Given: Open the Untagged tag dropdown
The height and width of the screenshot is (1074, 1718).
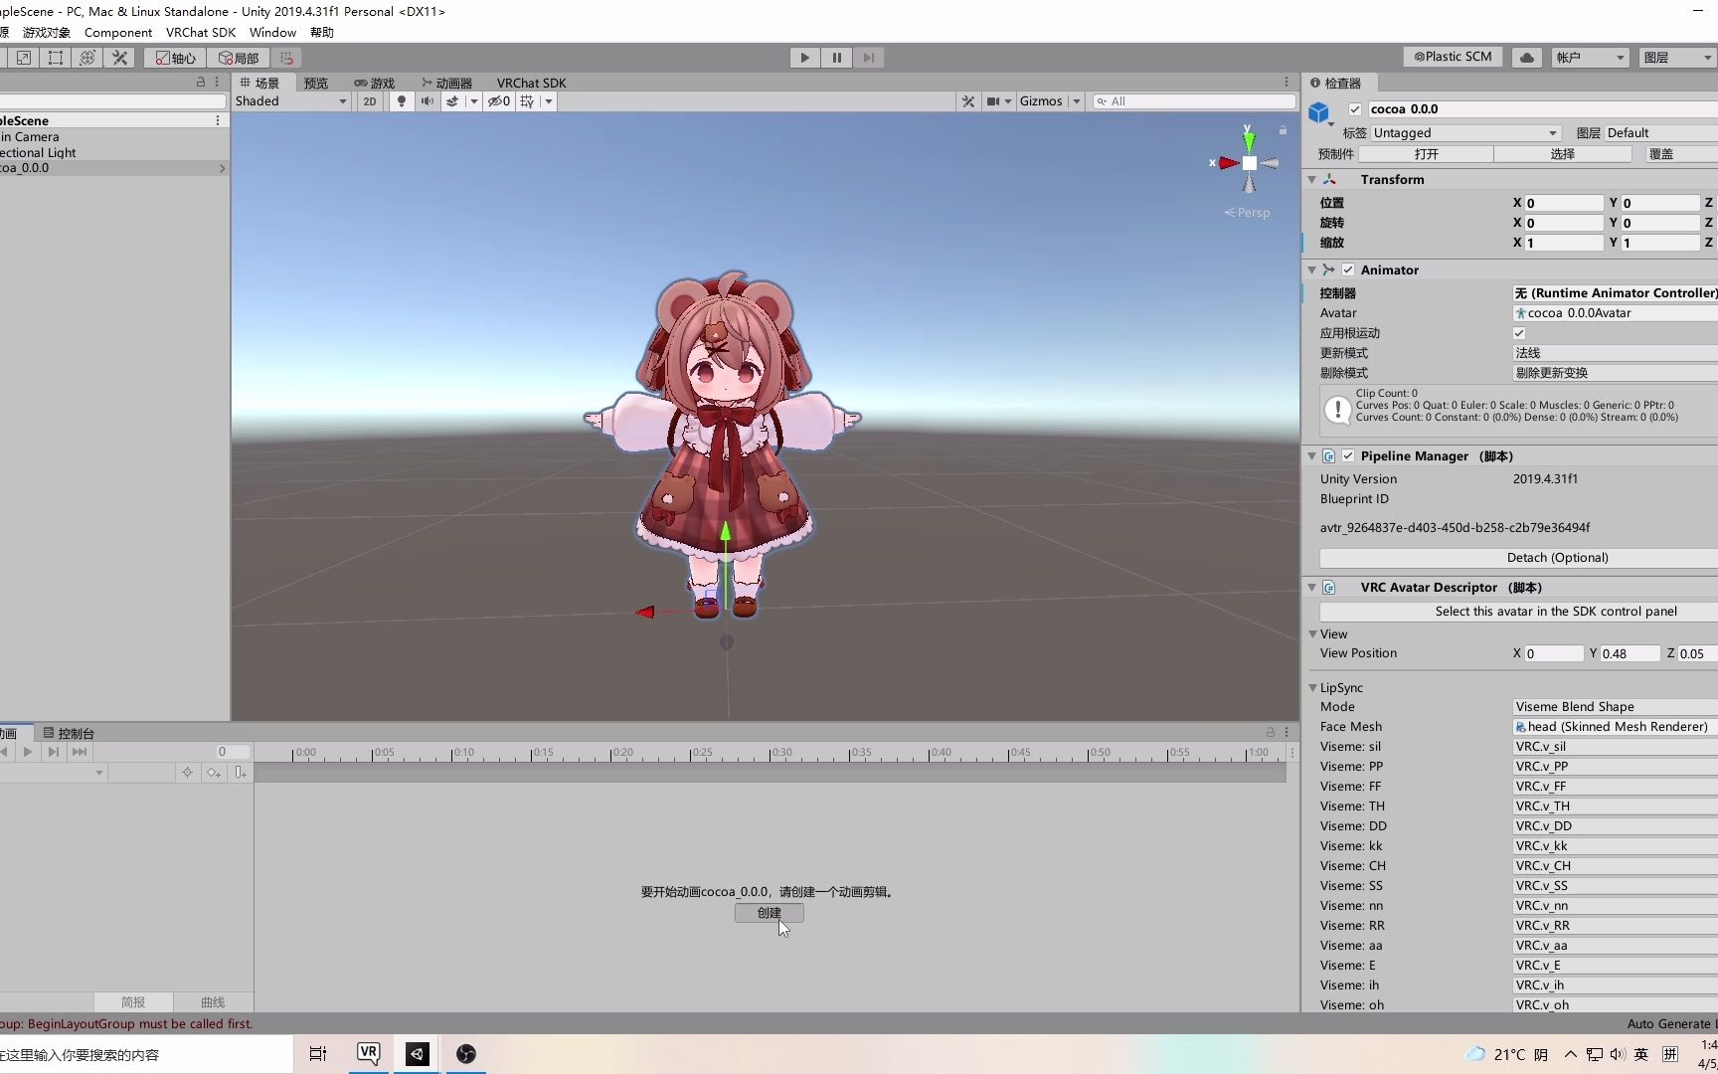Looking at the screenshot, I should coord(1465,133).
